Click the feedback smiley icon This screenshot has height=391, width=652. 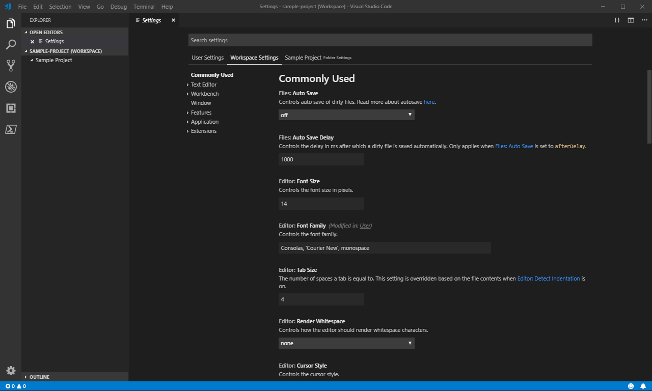pos(631,386)
